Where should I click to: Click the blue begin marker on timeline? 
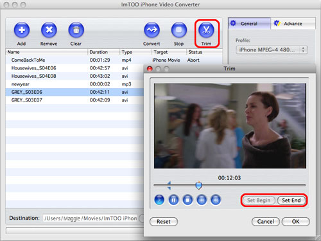click(x=169, y=186)
